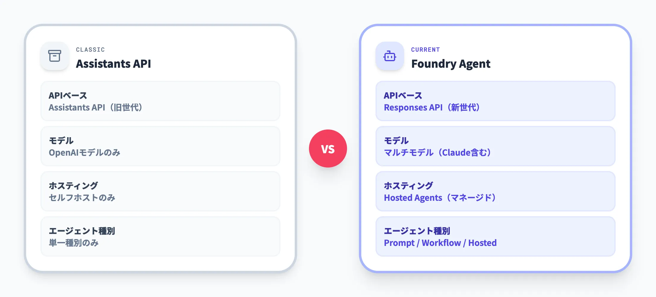Click the APIベース label in the Assistants API card
The image size is (656, 297).
coord(68,95)
